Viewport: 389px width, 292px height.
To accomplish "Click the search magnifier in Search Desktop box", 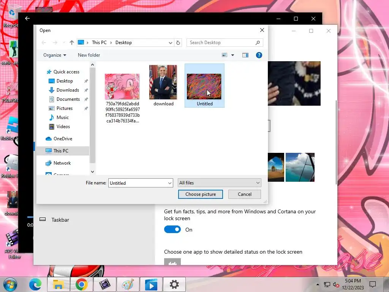I will click(258, 43).
